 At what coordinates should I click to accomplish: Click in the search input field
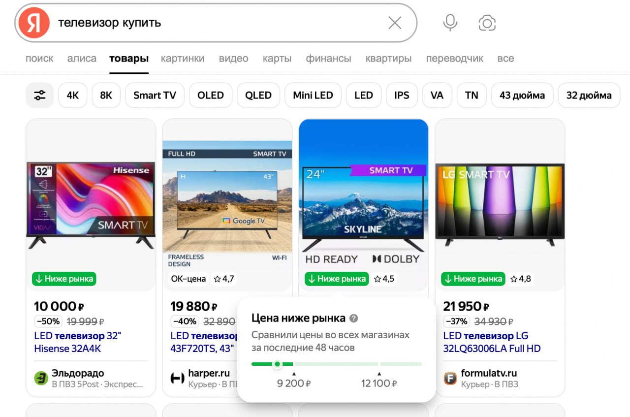(x=217, y=23)
